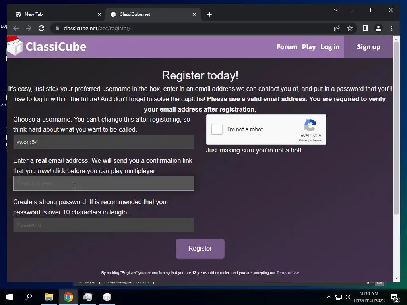Open the notification center icon
The height and width of the screenshot is (305, 407).
click(x=394, y=297)
